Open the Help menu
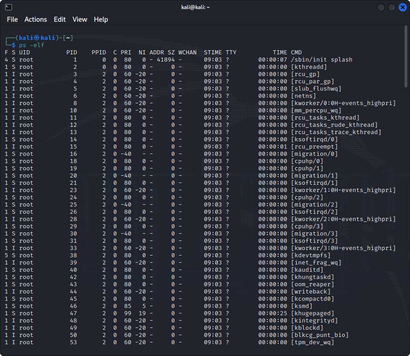Screen dimensions: 410x356 point(101,19)
